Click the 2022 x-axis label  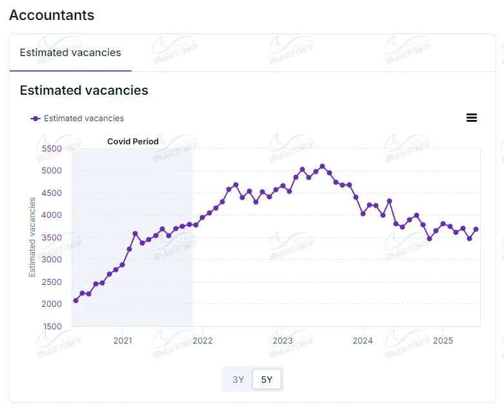(x=203, y=340)
